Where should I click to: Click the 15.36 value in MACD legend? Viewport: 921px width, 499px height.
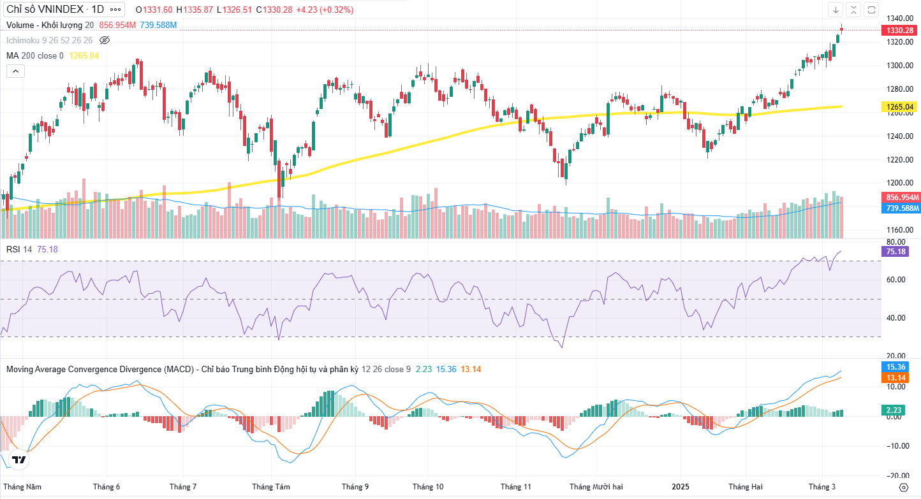click(x=446, y=369)
